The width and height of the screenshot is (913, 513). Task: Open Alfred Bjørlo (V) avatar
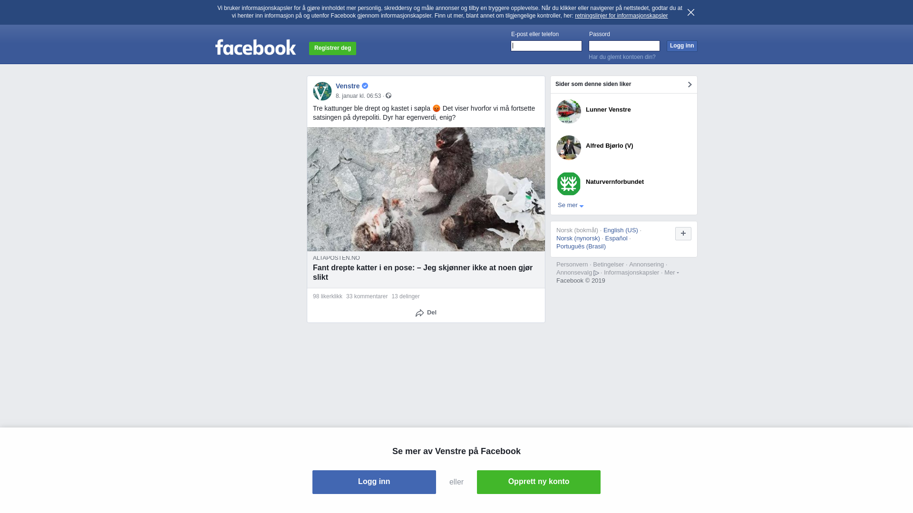[x=569, y=148]
